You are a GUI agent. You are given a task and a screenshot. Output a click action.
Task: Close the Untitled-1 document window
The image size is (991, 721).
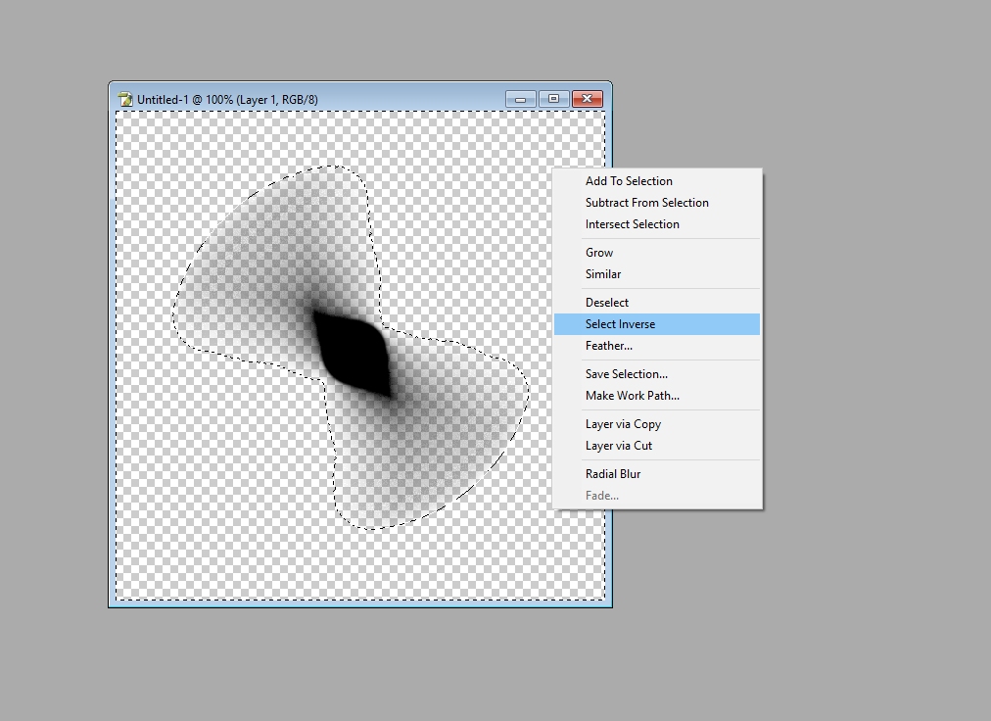click(x=588, y=99)
